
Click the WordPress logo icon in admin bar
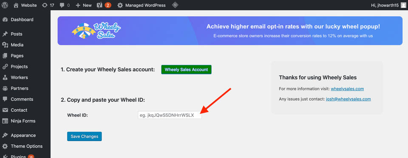coord(5,5)
